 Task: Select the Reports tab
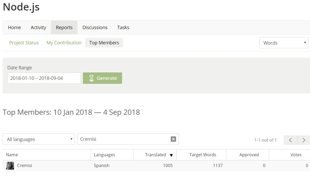click(64, 28)
